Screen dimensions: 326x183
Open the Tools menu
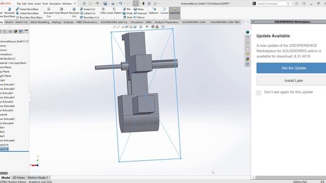click(x=45, y=4)
